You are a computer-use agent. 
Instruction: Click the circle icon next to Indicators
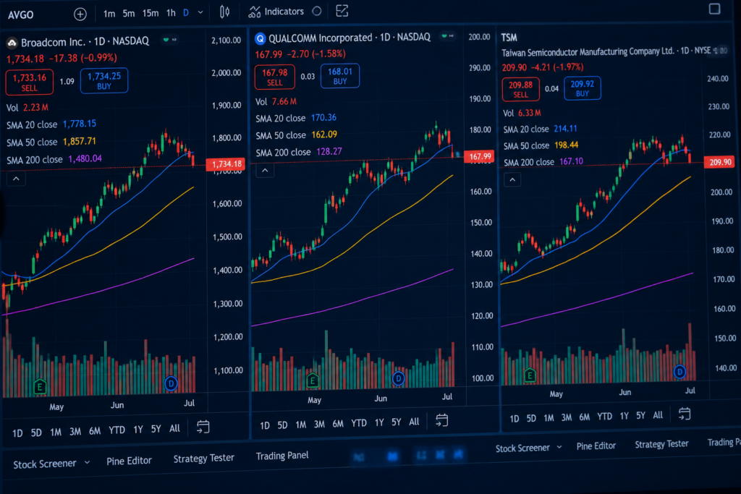point(317,11)
